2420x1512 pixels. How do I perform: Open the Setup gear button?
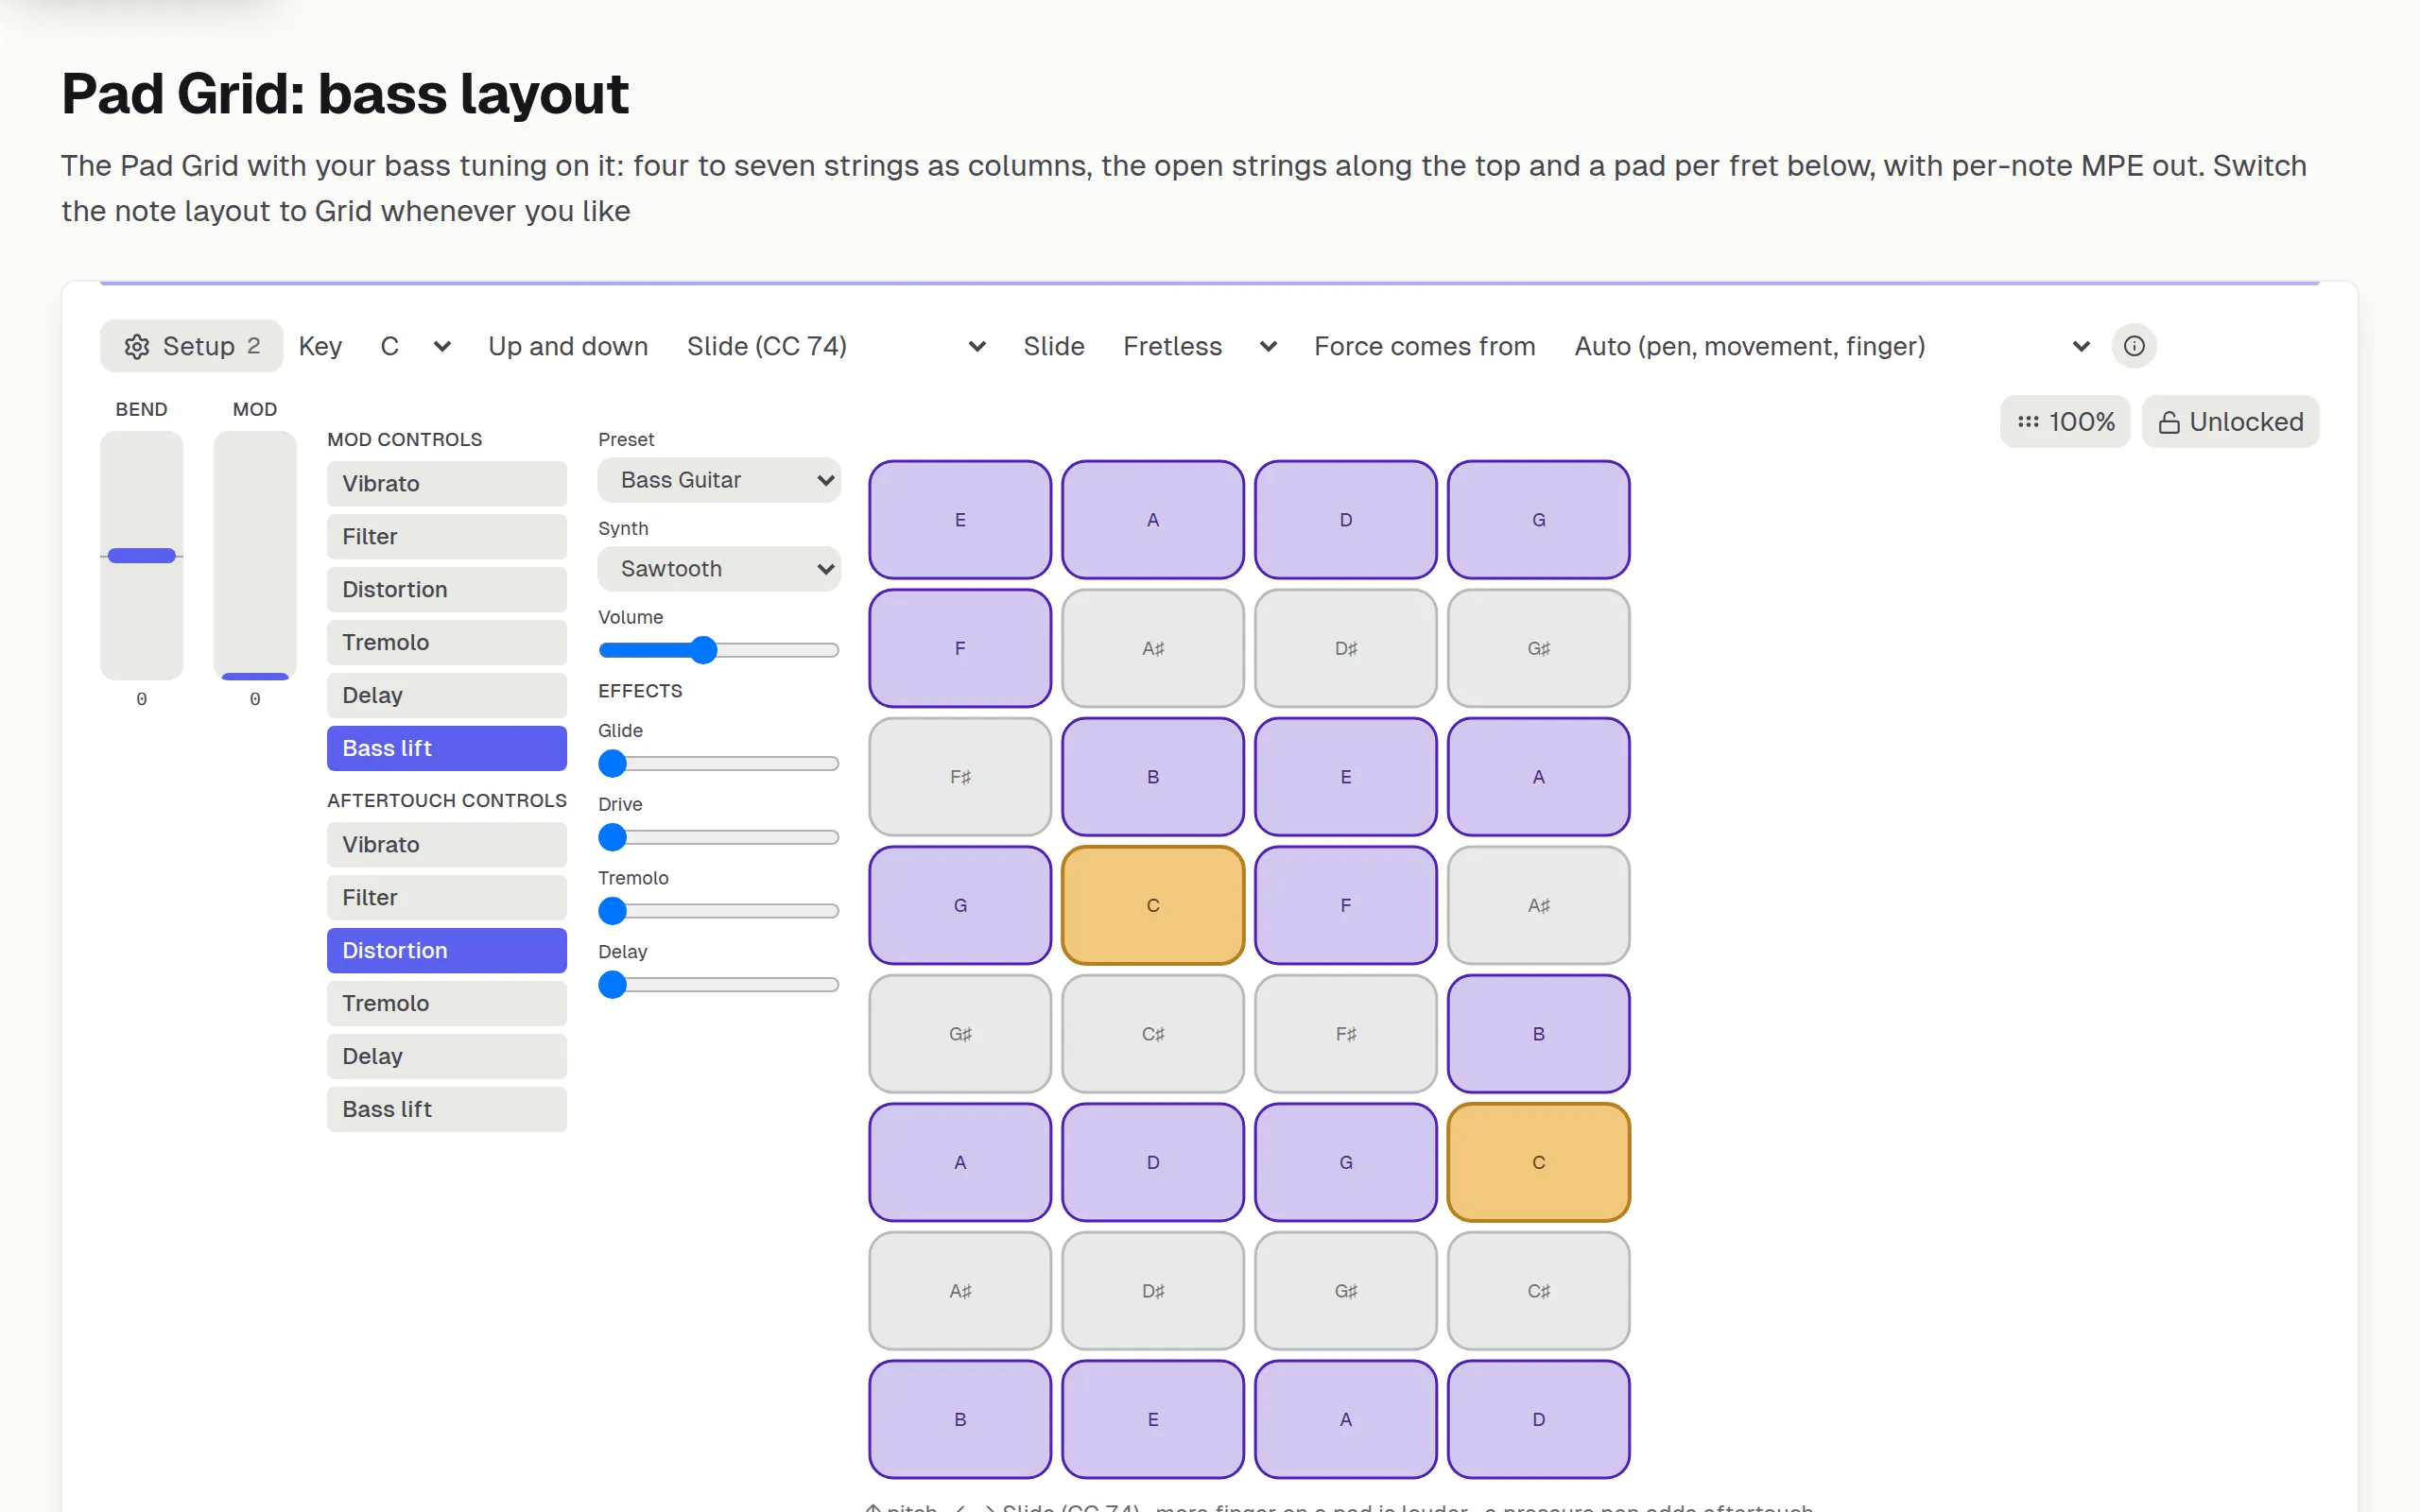click(191, 346)
